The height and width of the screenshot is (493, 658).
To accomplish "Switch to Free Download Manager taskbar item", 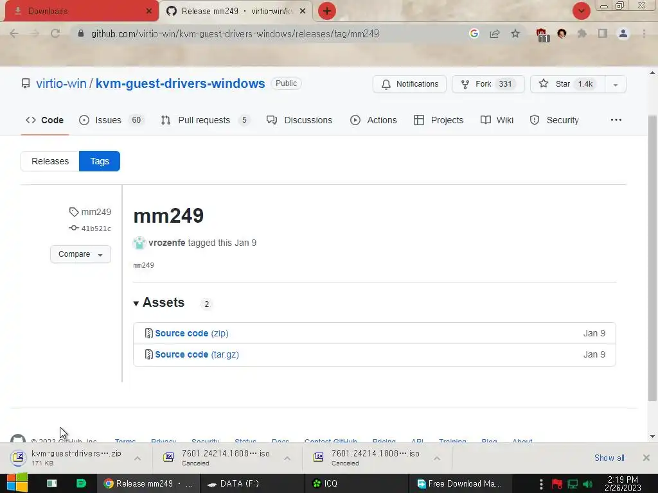I will coord(460,483).
